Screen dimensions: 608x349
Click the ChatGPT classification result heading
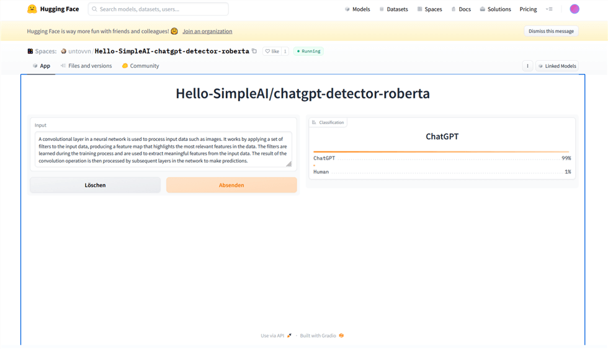pyautogui.click(x=442, y=136)
